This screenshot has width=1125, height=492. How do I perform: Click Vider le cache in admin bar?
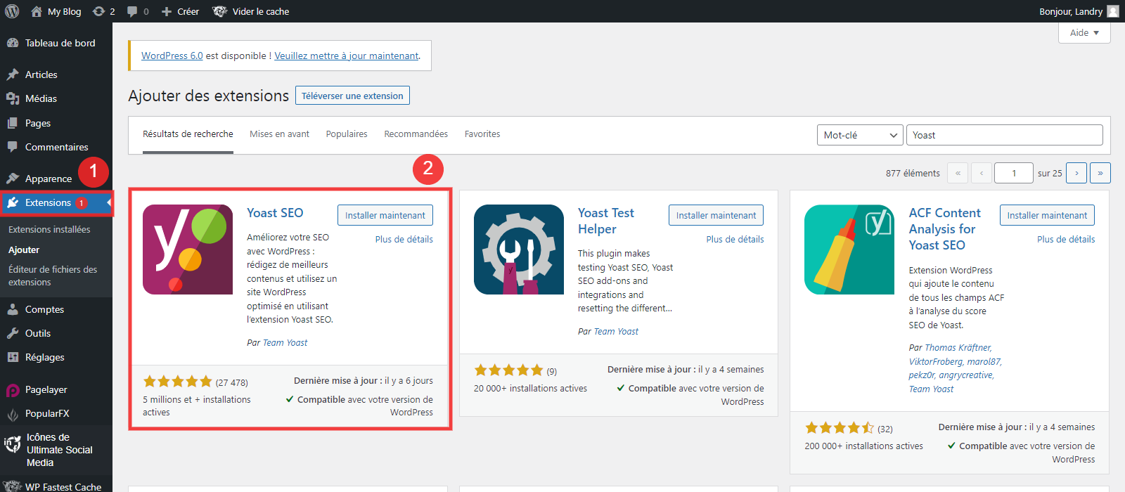251,11
